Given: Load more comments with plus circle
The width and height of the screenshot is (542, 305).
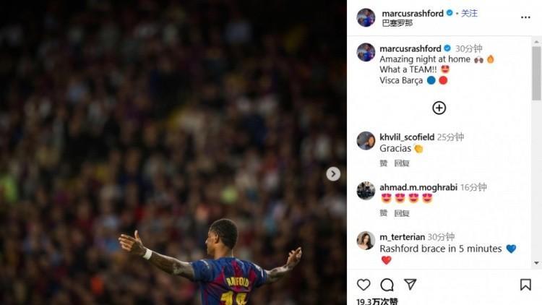Looking at the screenshot, I should pos(439,108).
